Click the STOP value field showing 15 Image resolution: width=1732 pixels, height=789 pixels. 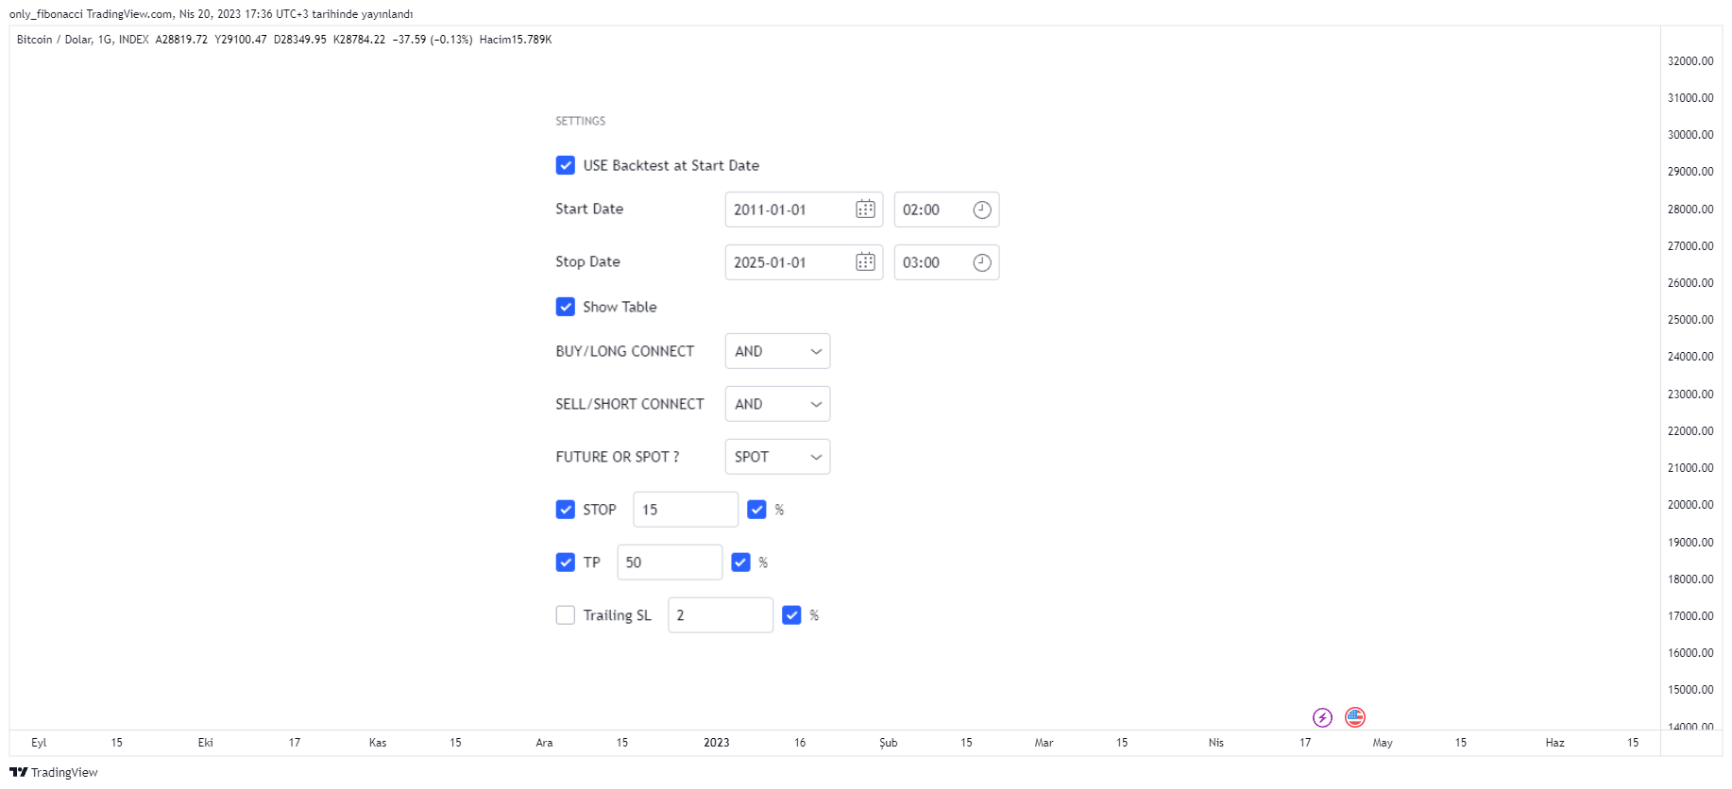(x=686, y=510)
